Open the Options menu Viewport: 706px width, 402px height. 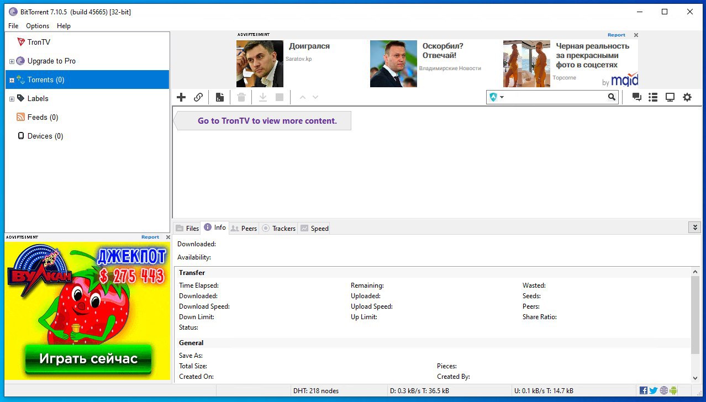click(x=38, y=26)
